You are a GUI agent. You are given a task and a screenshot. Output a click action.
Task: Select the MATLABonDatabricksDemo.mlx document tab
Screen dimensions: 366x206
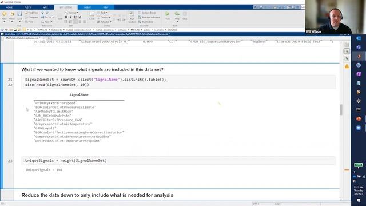[23, 38]
